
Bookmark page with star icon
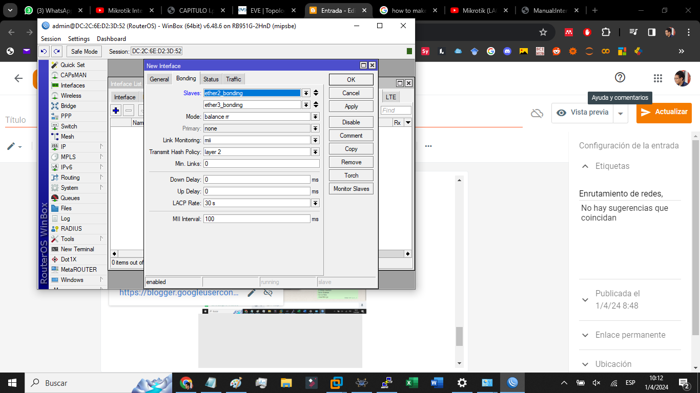[543, 32]
